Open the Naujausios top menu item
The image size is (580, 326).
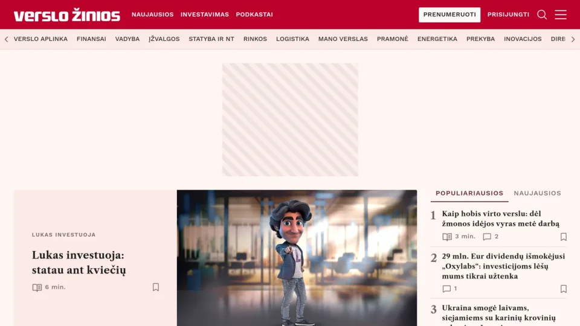152,14
